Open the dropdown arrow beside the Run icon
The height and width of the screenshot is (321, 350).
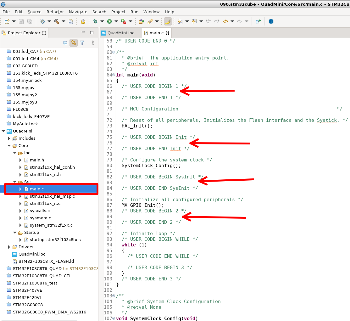pos(116,21)
